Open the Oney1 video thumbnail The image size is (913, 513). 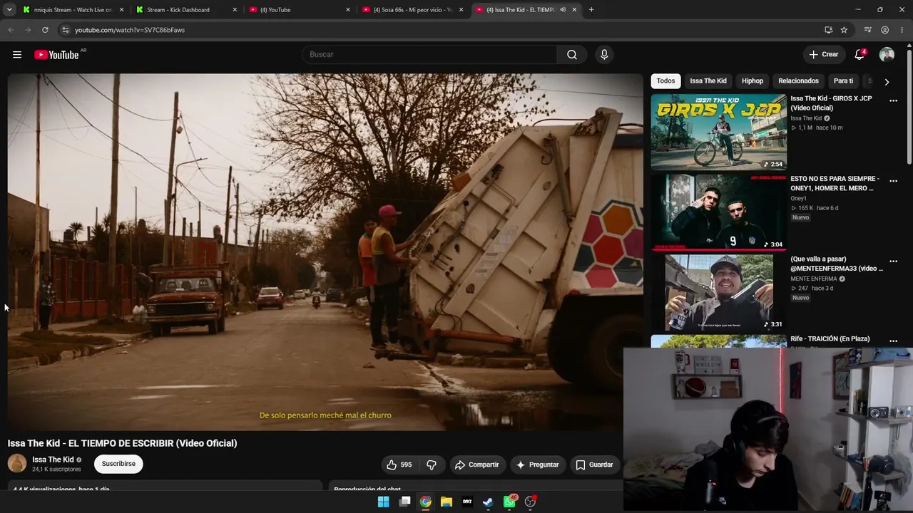click(x=718, y=212)
